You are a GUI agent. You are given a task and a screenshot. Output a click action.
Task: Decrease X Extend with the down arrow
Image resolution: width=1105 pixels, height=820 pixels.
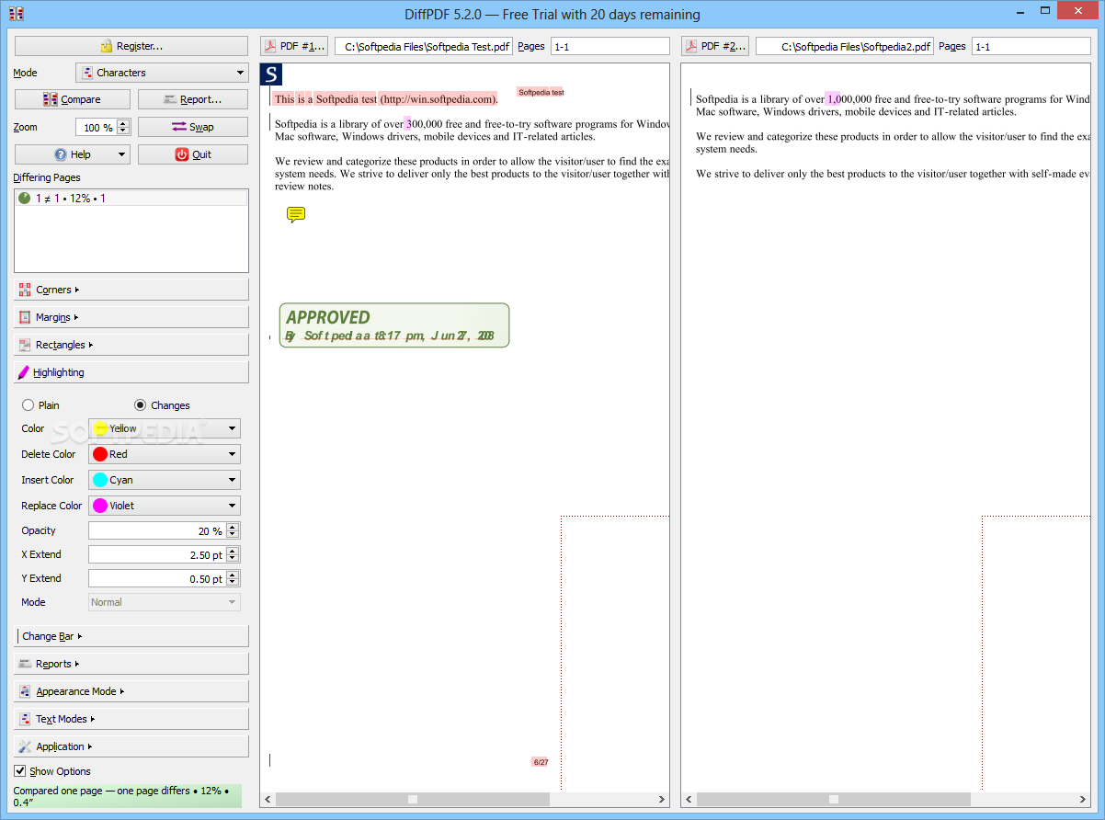point(233,559)
